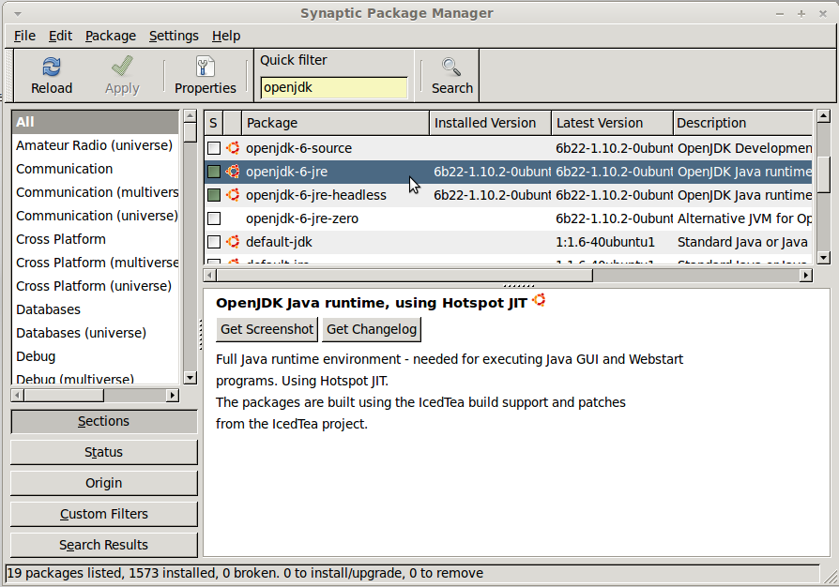Screen dimensions: 839x587
Task: Open the Package menu
Action: point(111,36)
